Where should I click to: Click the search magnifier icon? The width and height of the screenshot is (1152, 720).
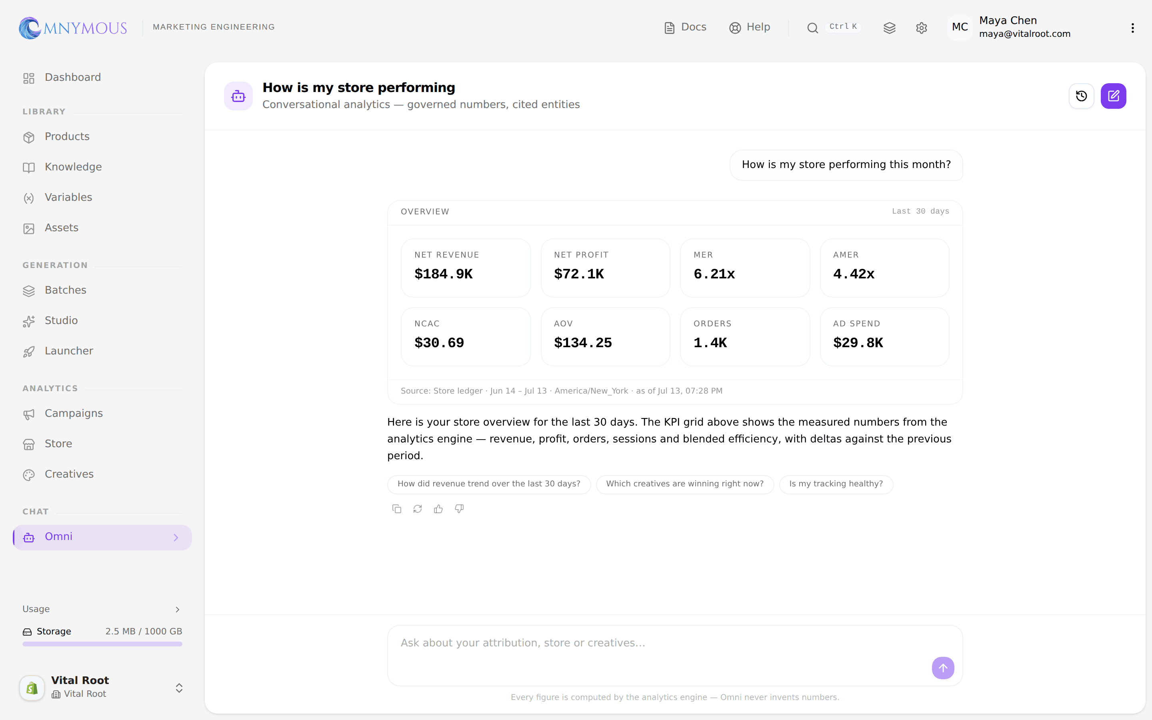pyautogui.click(x=812, y=28)
